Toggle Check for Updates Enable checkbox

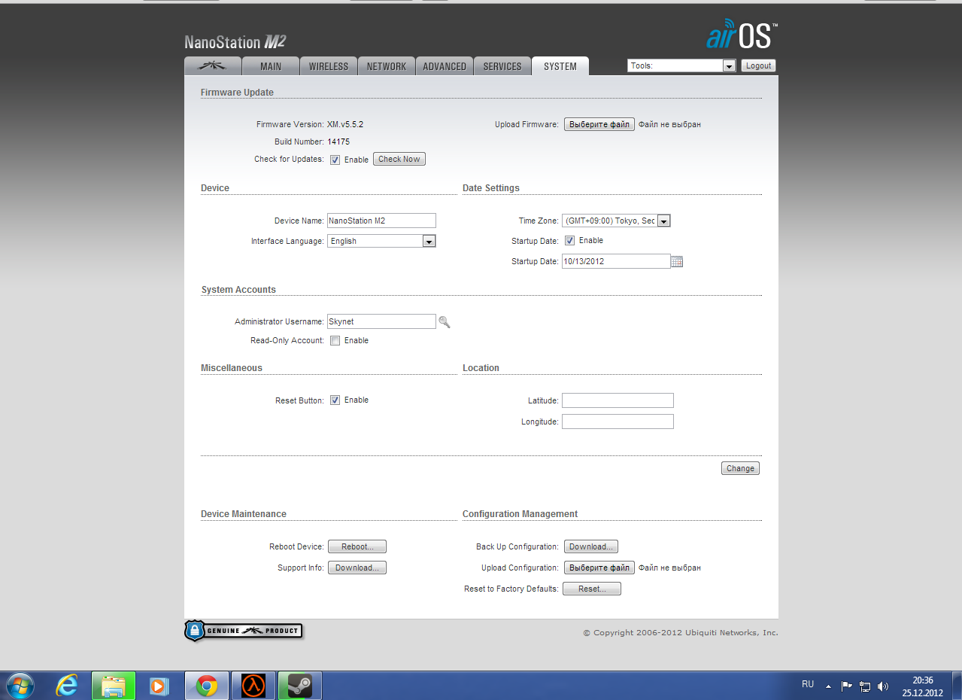point(335,160)
